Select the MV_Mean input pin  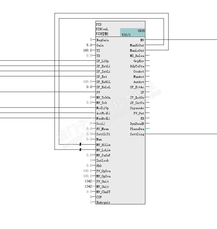pos(102,129)
